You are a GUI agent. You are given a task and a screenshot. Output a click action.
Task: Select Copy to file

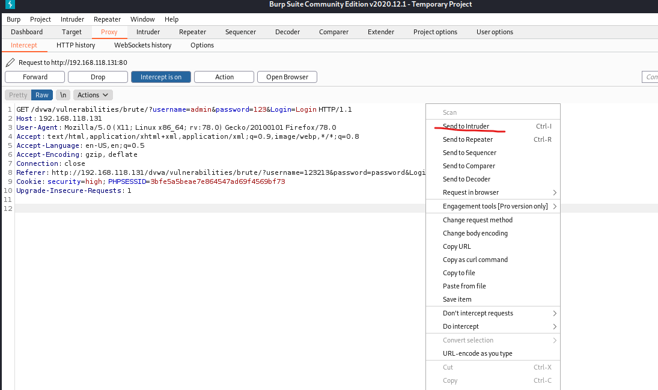click(x=493, y=273)
